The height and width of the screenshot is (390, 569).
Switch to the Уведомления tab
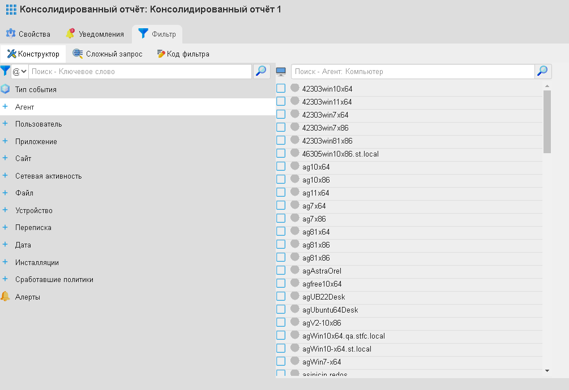tap(95, 34)
